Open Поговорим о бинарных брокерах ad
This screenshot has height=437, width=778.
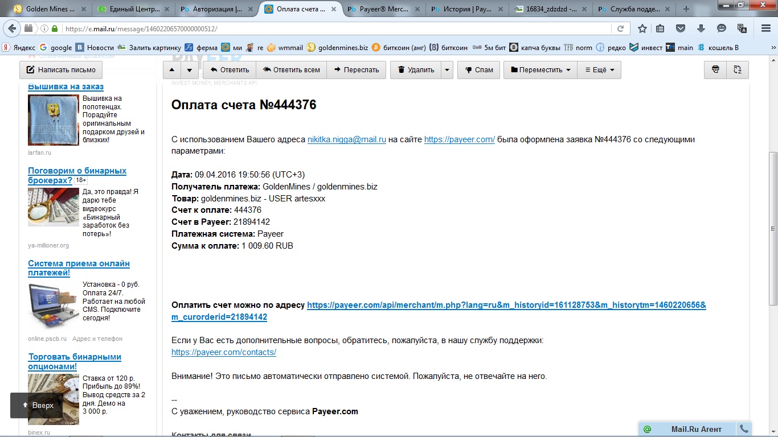(x=77, y=175)
